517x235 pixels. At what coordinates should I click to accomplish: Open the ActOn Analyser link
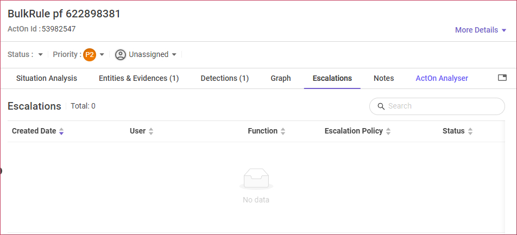coord(442,78)
